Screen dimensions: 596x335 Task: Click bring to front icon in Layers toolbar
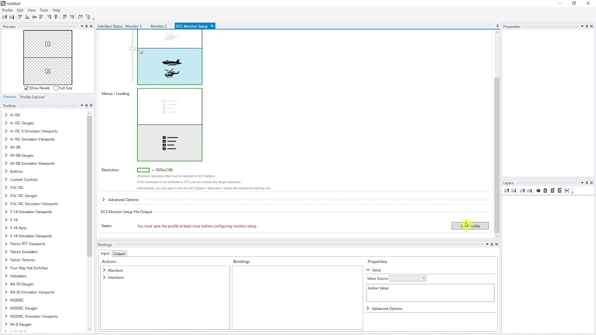click(x=522, y=191)
